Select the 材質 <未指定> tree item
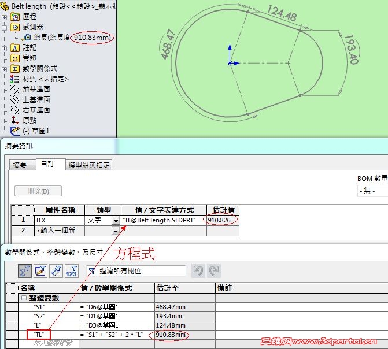 [x=46, y=79]
